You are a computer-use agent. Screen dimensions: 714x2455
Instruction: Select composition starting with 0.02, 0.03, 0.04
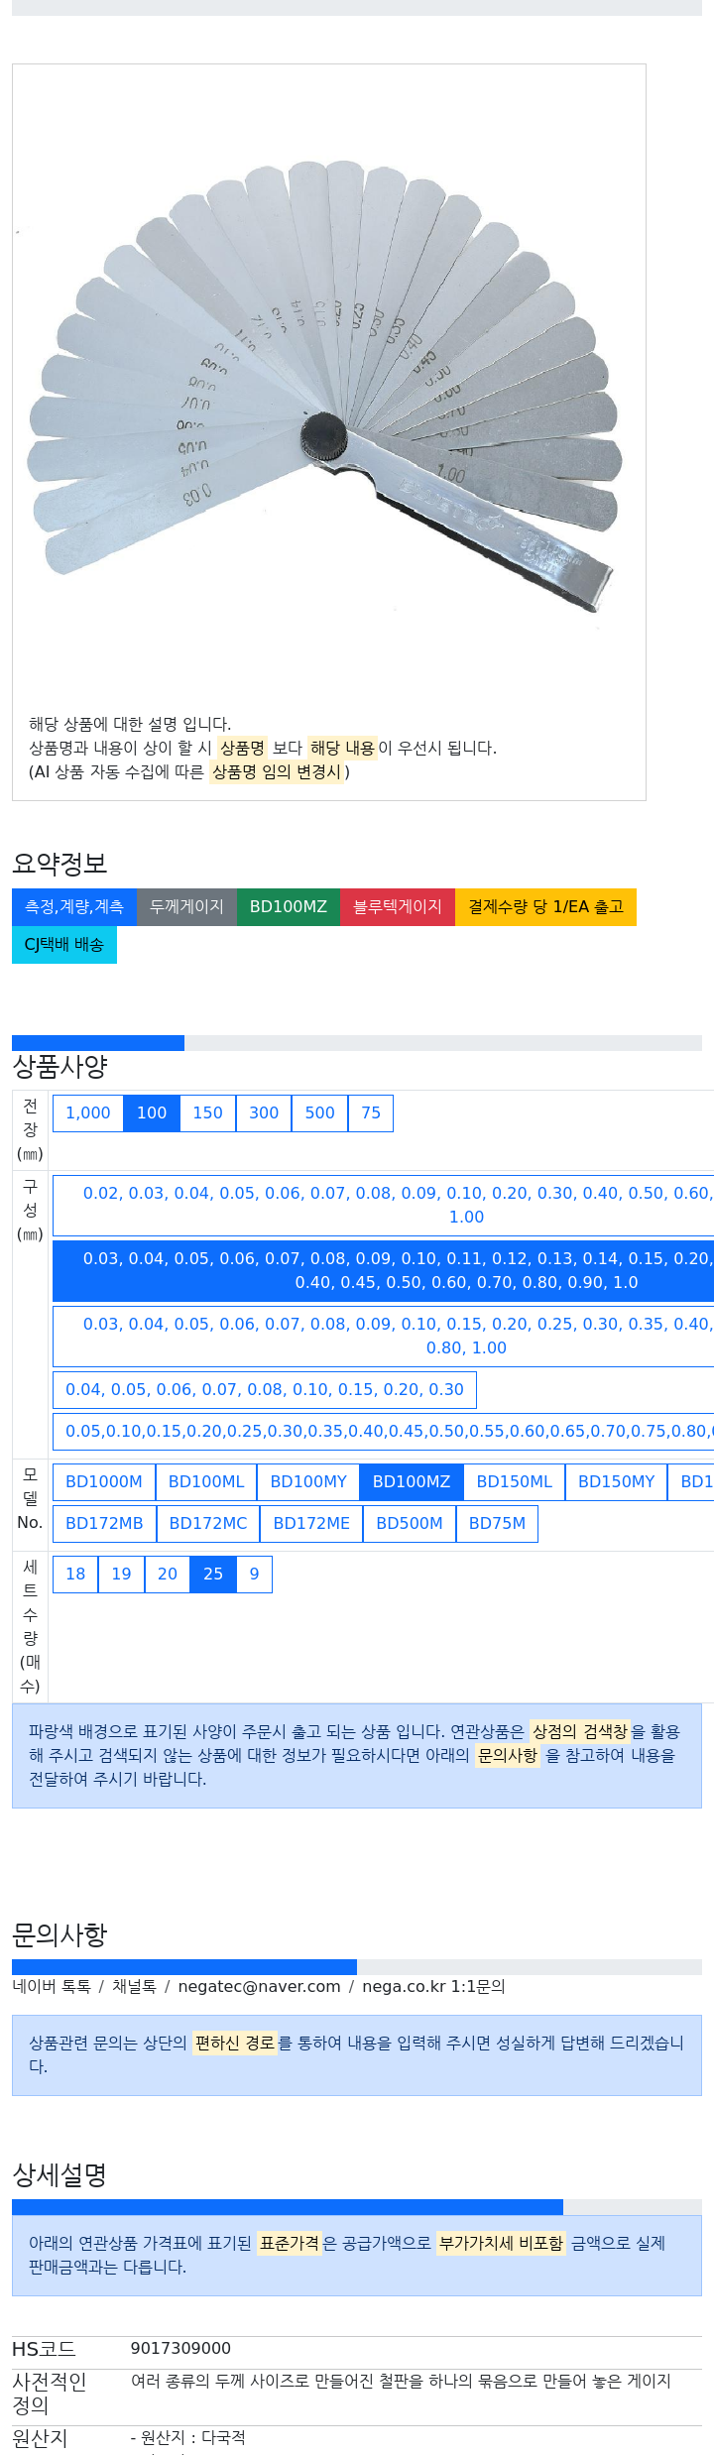tap(384, 1205)
